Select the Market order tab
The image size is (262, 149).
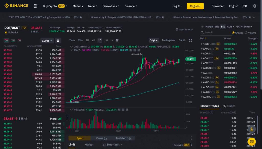[89, 145]
